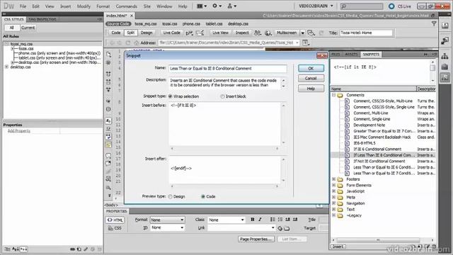This screenshot has width=453, height=255.
Task: Click the show category view icon in CSS panel
Action: pos(7,249)
